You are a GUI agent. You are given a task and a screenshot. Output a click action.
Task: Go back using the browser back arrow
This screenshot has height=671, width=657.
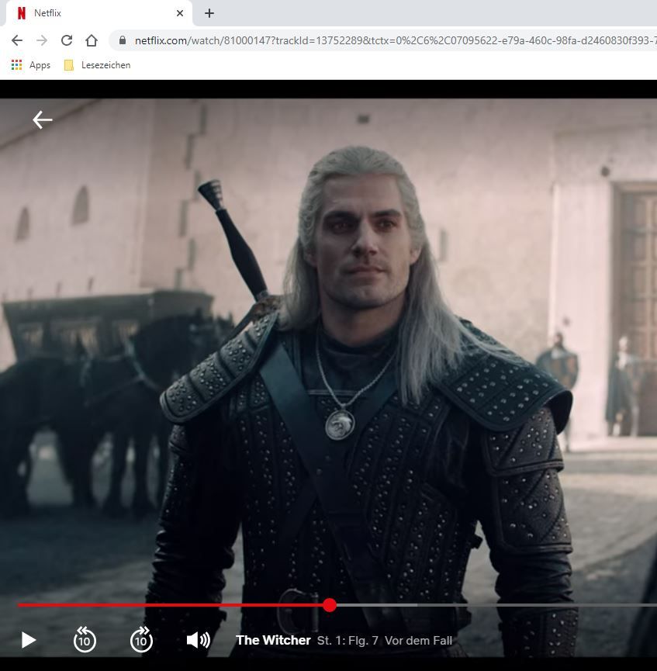[17, 40]
